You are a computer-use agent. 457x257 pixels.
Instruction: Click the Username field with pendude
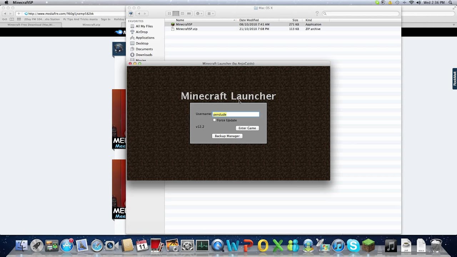point(236,114)
